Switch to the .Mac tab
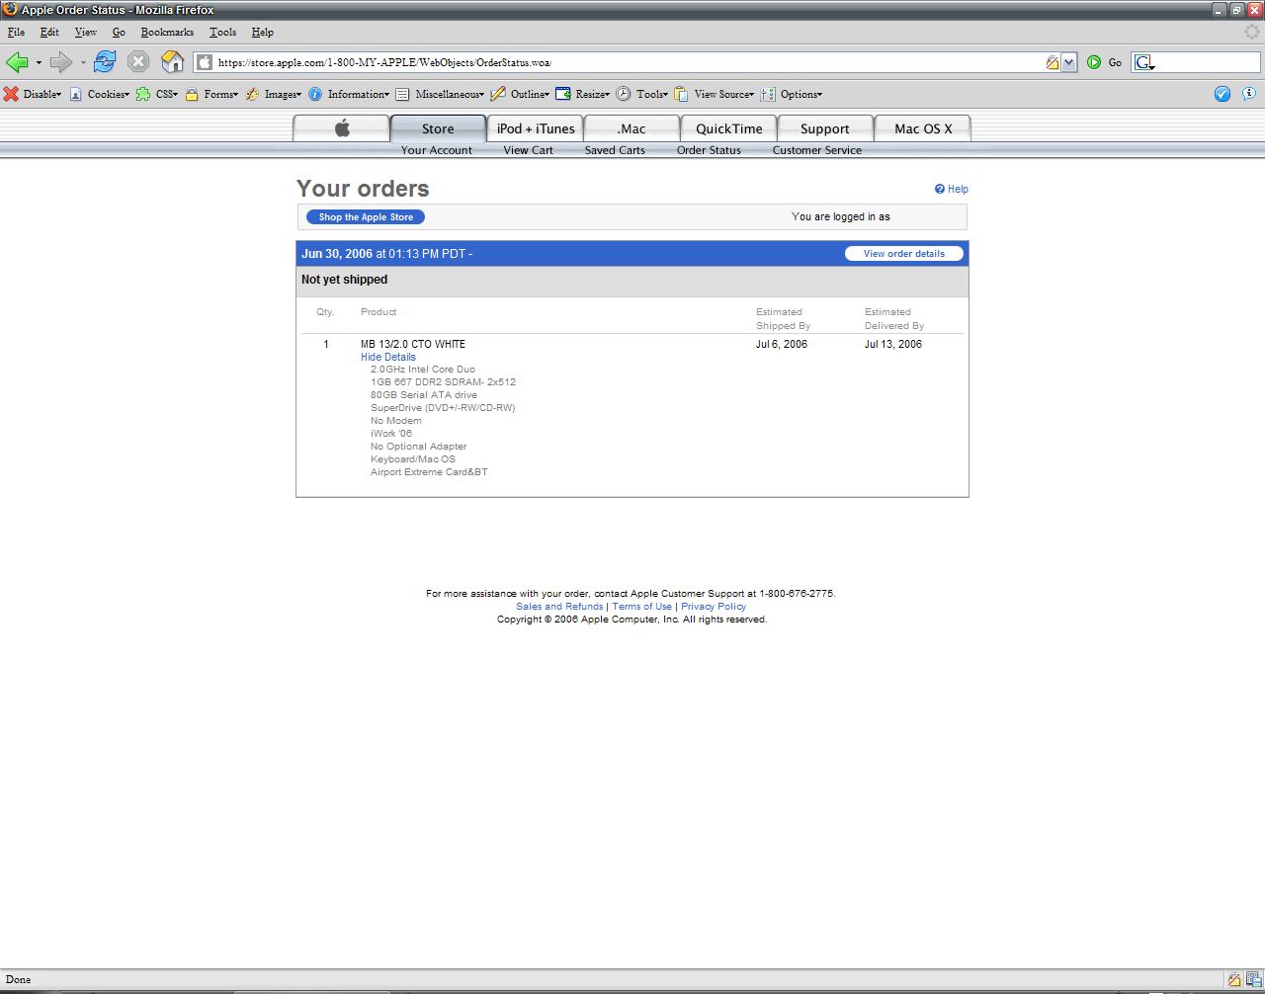The image size is (1265, 994). pyautogui.click(x=632, y=128)
